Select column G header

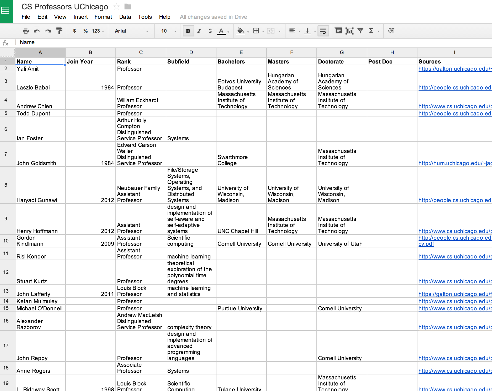point(342,52)
